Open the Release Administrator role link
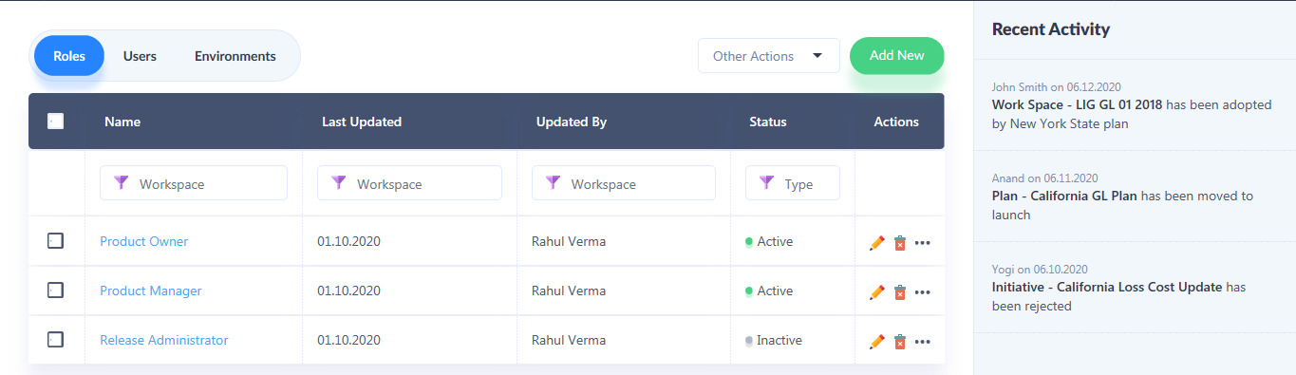1296x375 pixels. (x=164, y=340)
